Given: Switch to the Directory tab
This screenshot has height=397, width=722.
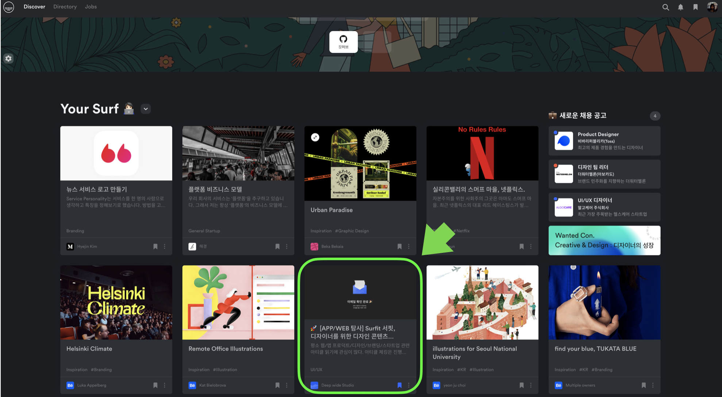Looking at the screenshot, I should click(65, 7).
